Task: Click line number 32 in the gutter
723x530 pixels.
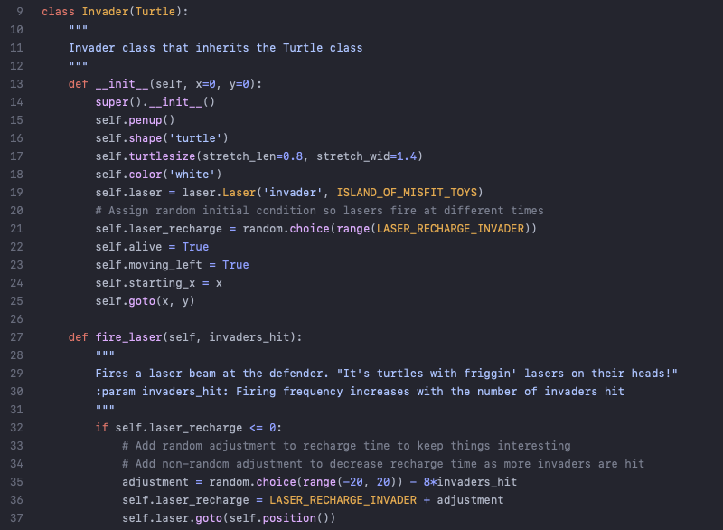Action: [16, 428]
